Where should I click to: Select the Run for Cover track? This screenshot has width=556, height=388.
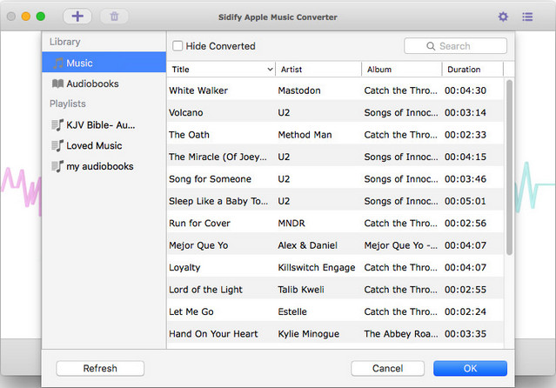click(199, 223)
